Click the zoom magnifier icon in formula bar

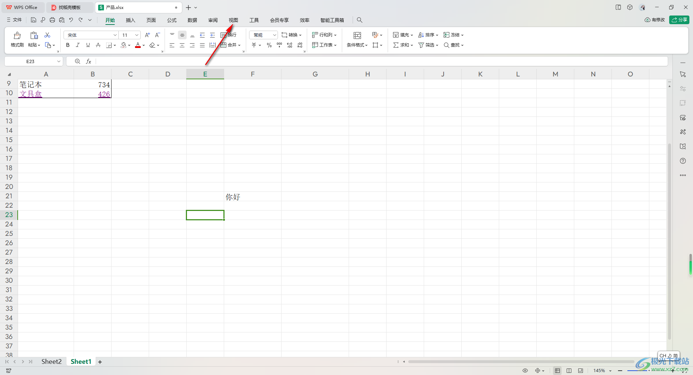point(78,62)
